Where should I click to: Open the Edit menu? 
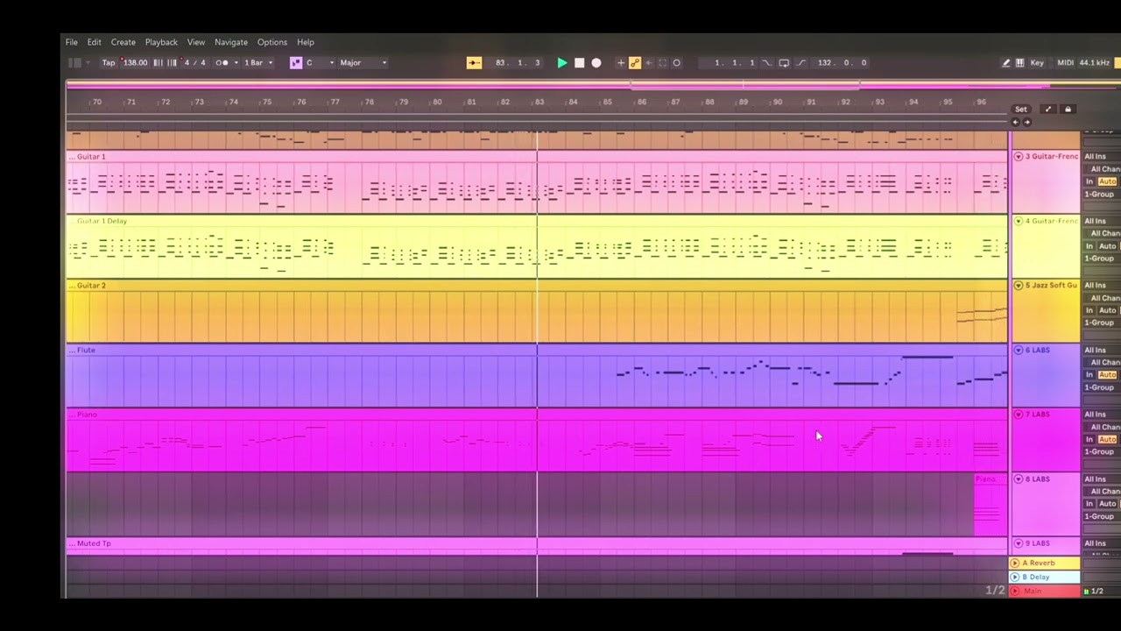coord(94,42)
